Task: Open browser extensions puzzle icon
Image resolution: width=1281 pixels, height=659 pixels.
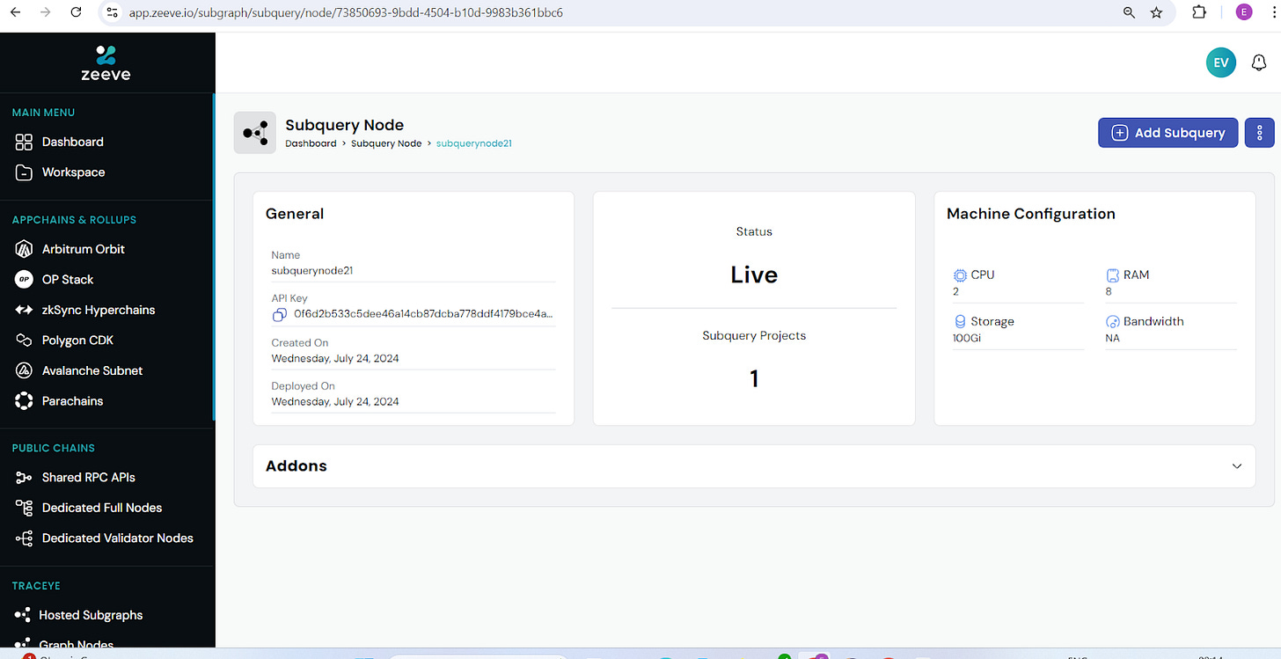Action: 1199,12
